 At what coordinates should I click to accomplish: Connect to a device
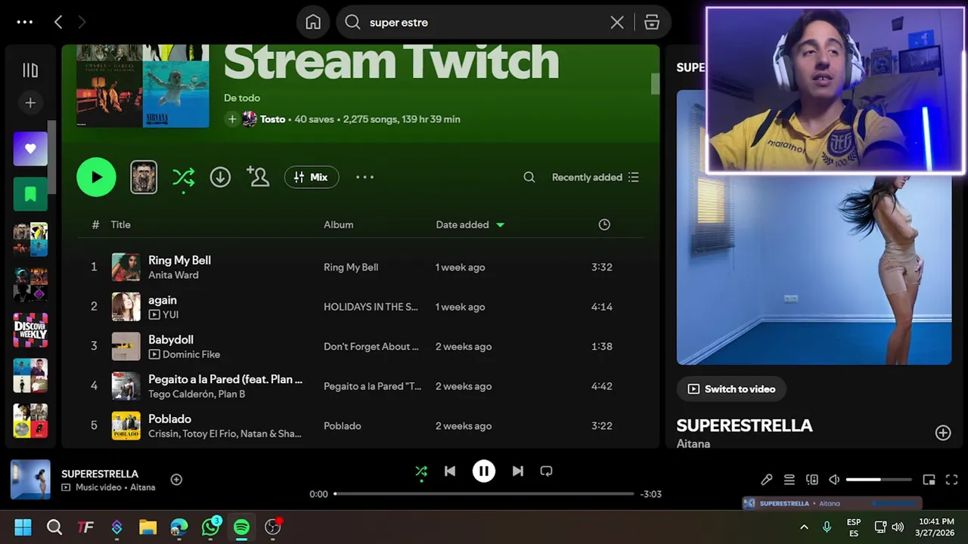(x=812, y=480)
